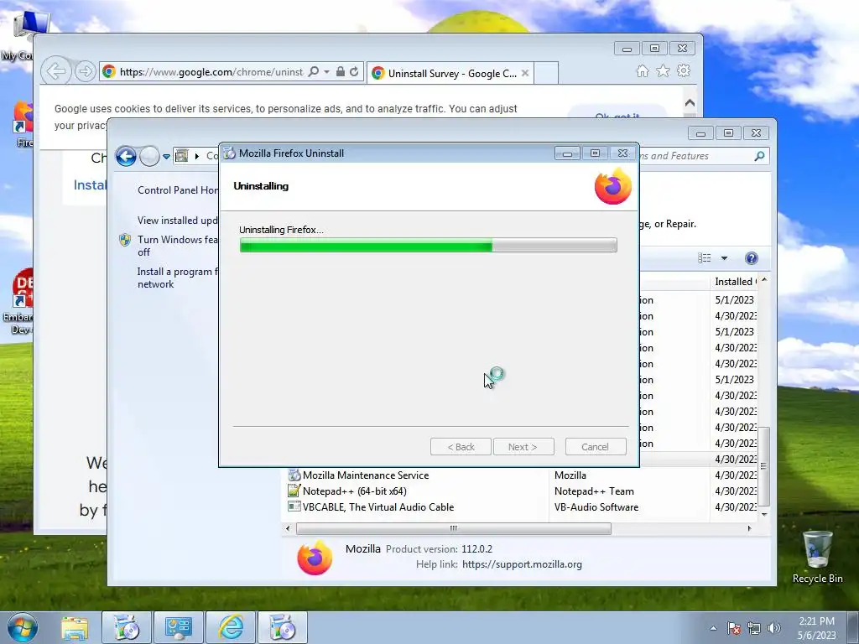Click the Windows Start orb
Screen dimensions: 859x644
pos(23,627)
